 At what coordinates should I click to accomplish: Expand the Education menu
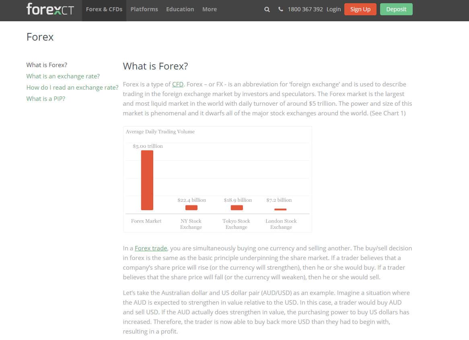point(180,9)
